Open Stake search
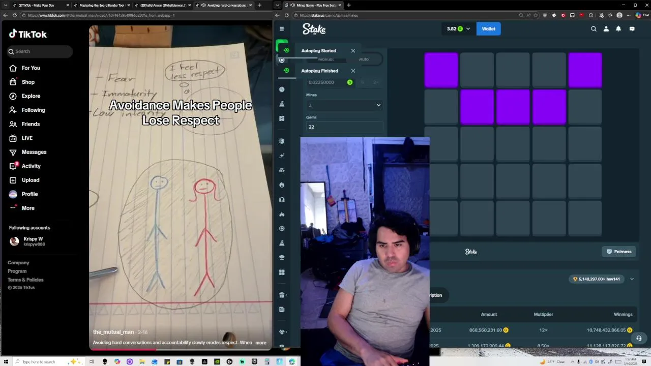The height and width of the screenshot is (366, 651). [x=594, y=29]
